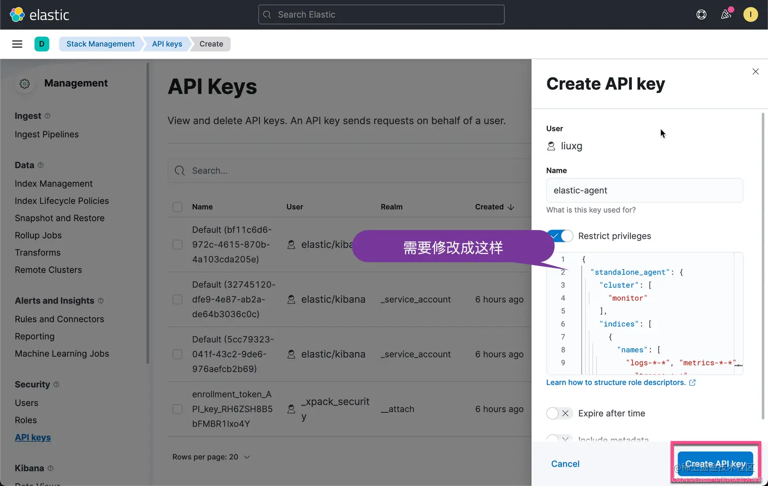
Task: Open Rules and Connectors
Action: coord(59,319)
